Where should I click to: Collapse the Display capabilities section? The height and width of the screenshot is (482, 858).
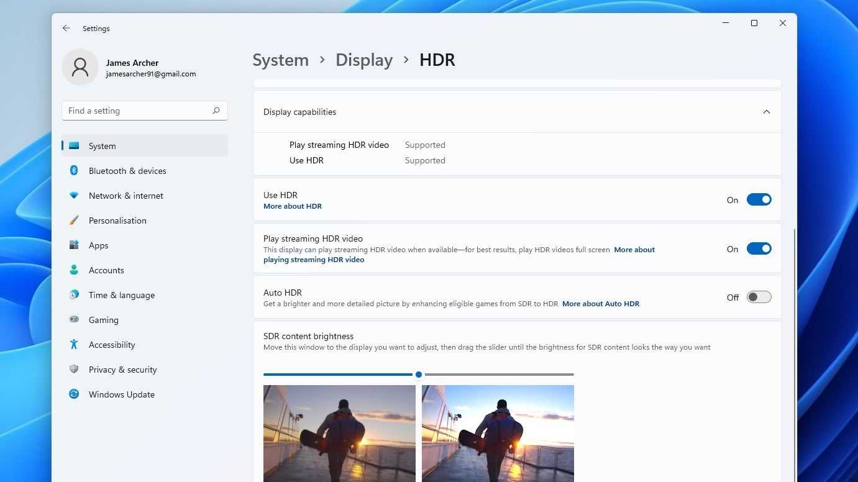pos(766,112)
